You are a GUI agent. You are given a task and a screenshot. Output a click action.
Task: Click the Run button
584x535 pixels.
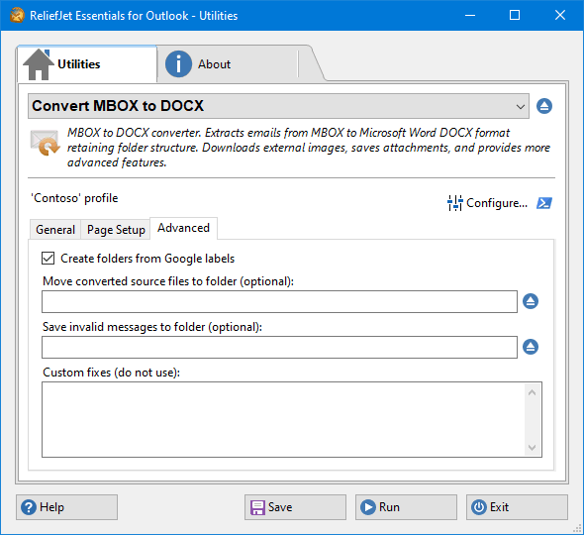click(x=406, y=507)
